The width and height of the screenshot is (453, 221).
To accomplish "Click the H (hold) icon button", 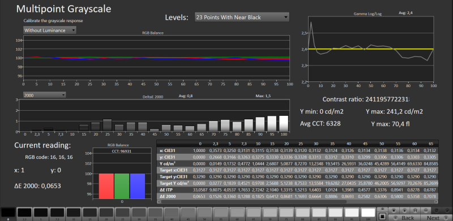I will [416, 211].
